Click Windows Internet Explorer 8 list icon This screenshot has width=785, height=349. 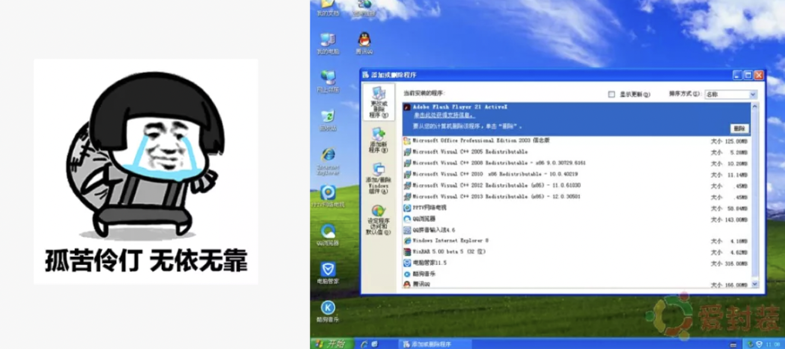[x=408, y=241]
